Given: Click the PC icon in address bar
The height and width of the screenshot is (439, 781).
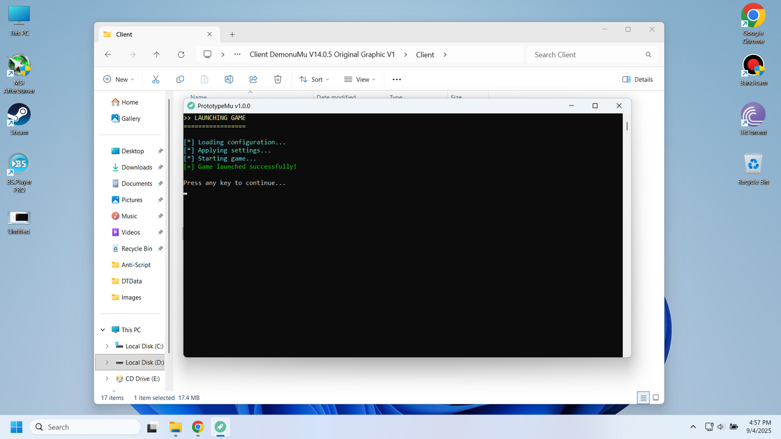Looking at the screenshot, I should [x=207, y=54].
